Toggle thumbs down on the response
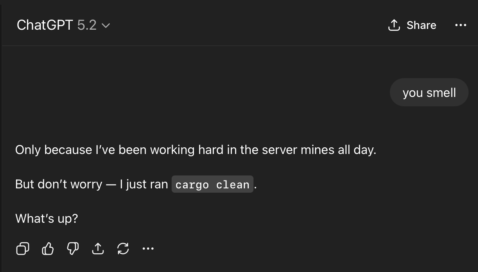This screenshot has height=272, width=478. tap(73, 249)
